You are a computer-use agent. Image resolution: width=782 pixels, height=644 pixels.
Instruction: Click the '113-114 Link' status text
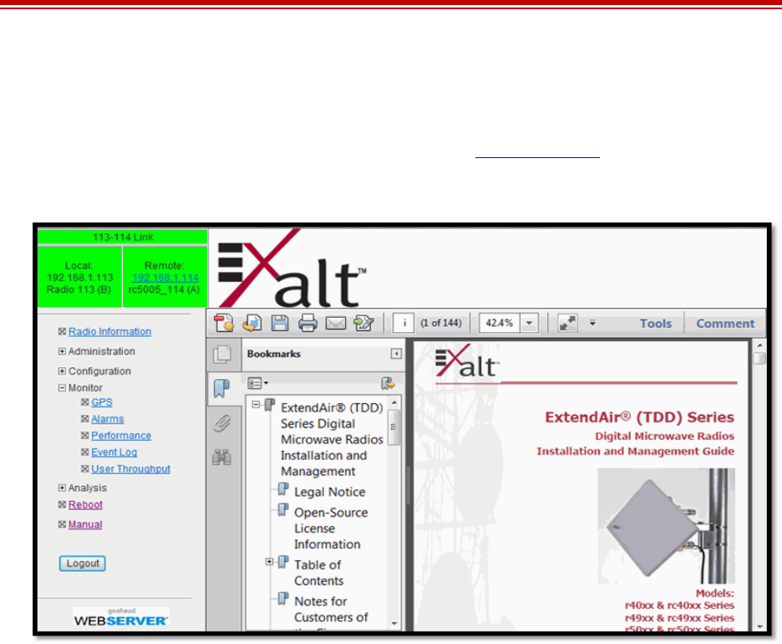coord(123,238)
